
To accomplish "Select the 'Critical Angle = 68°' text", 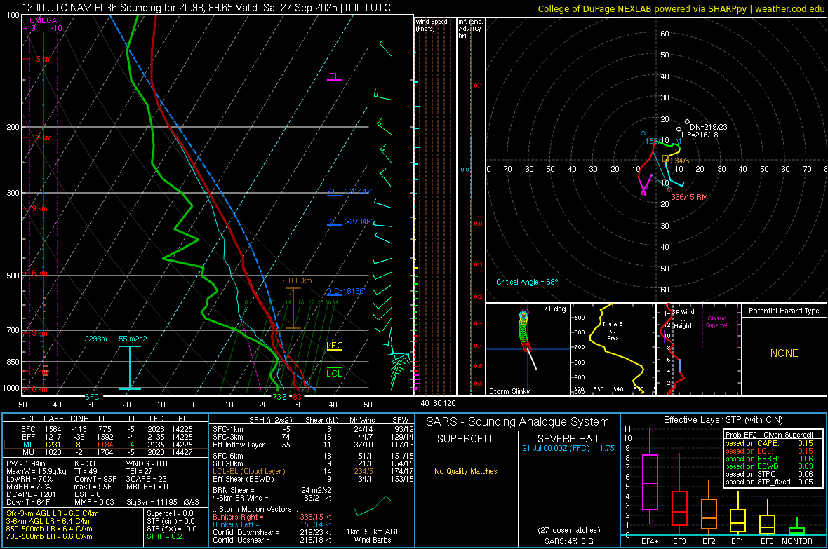I will click(x=526, y=282).
